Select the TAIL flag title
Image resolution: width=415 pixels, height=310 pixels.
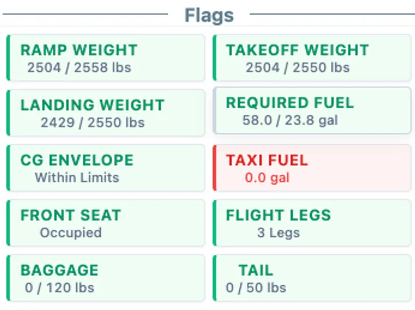(x=256, y=270)
